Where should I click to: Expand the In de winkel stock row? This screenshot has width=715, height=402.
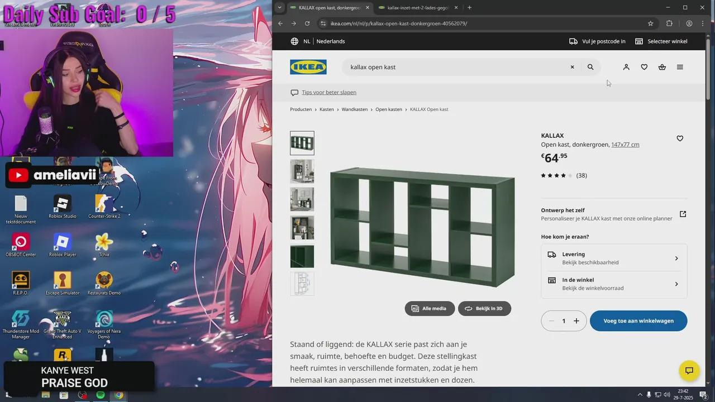pyautogui.click(x=614, y=284)
